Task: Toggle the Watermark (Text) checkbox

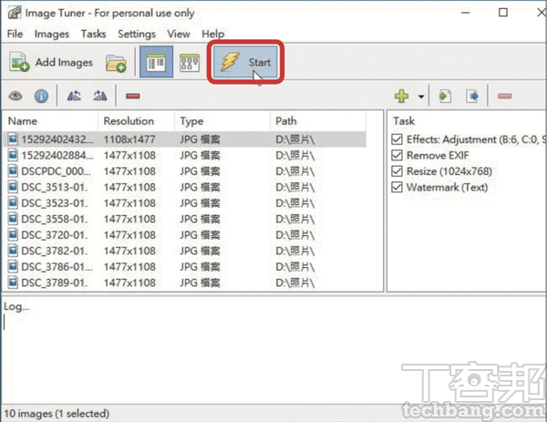Action: (397, 188)
